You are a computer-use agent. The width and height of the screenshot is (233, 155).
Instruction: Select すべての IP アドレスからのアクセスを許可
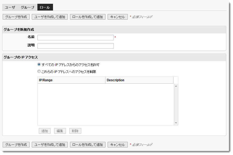(x=38, y=65)
